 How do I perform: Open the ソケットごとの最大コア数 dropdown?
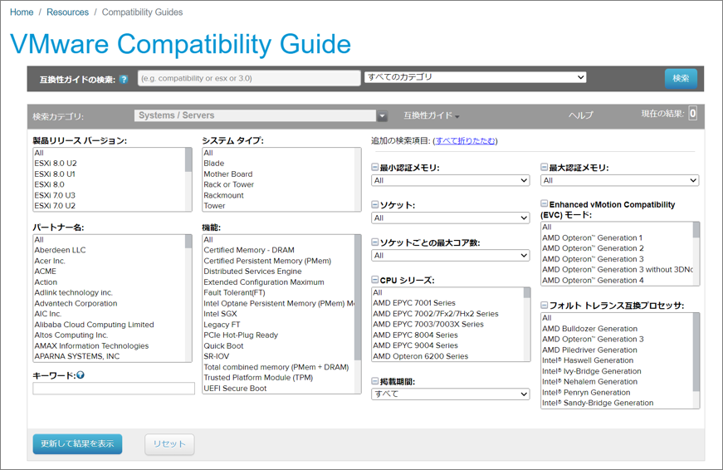pyautogui.click(x=451, y=256)
